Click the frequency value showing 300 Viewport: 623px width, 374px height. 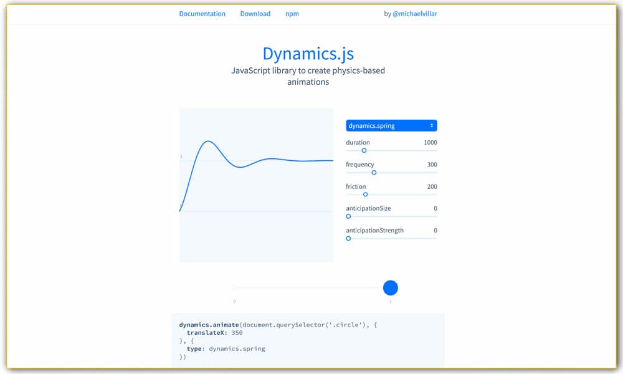(x=432, y=164)
